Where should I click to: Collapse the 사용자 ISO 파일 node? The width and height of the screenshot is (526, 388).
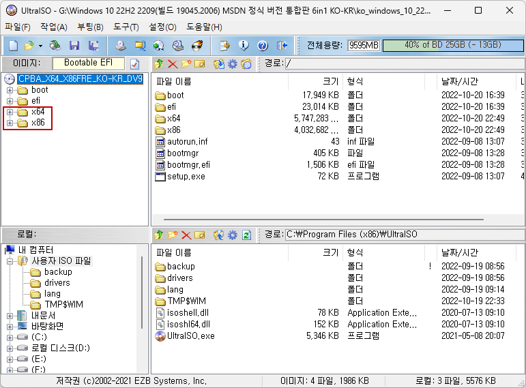10,261
